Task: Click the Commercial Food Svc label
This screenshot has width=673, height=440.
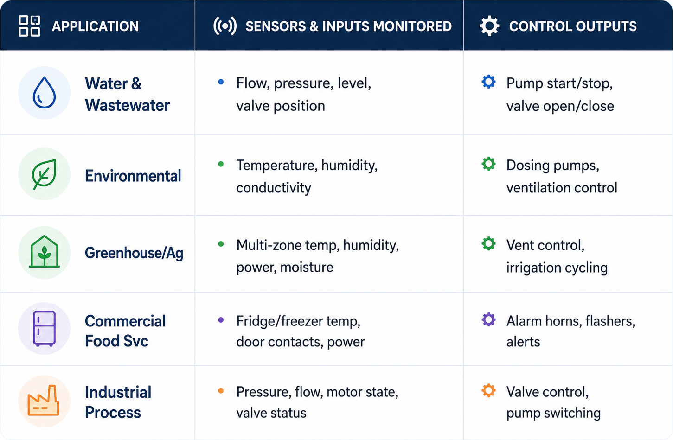Action: [125, 331]
